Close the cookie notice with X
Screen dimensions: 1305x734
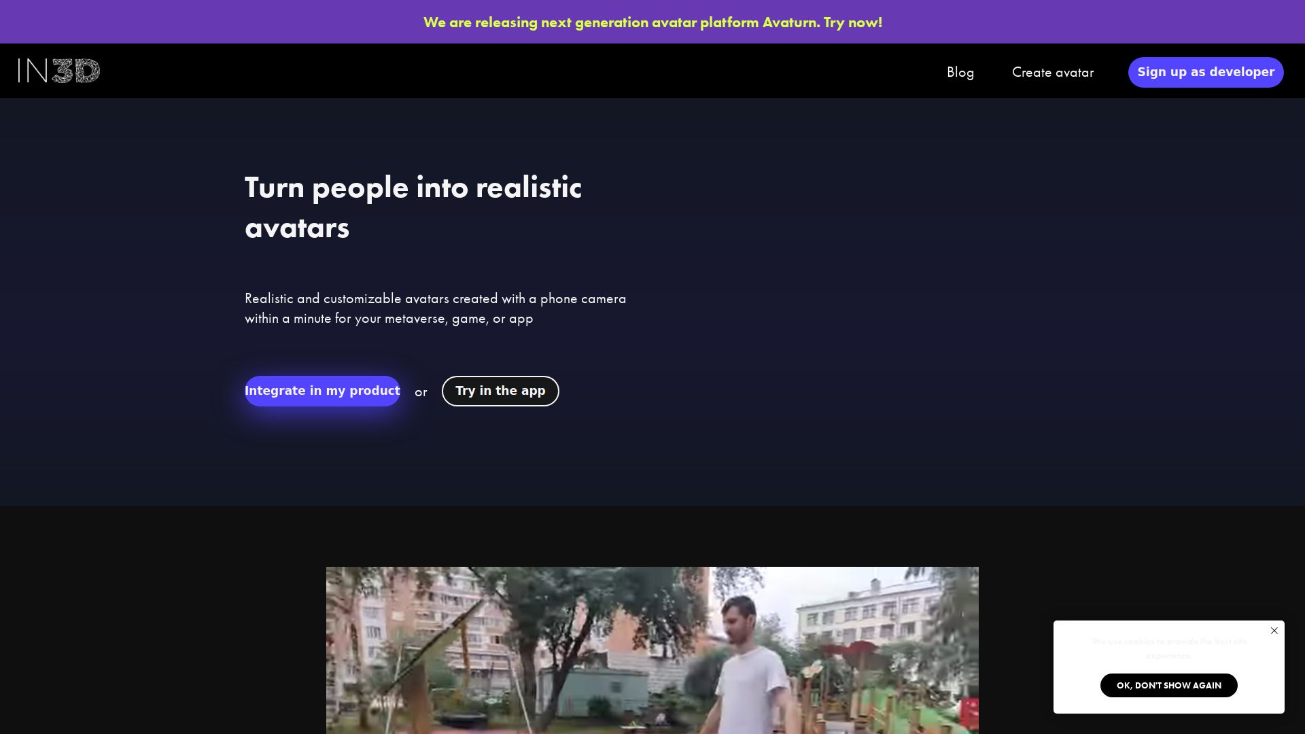coord(1274,631)
